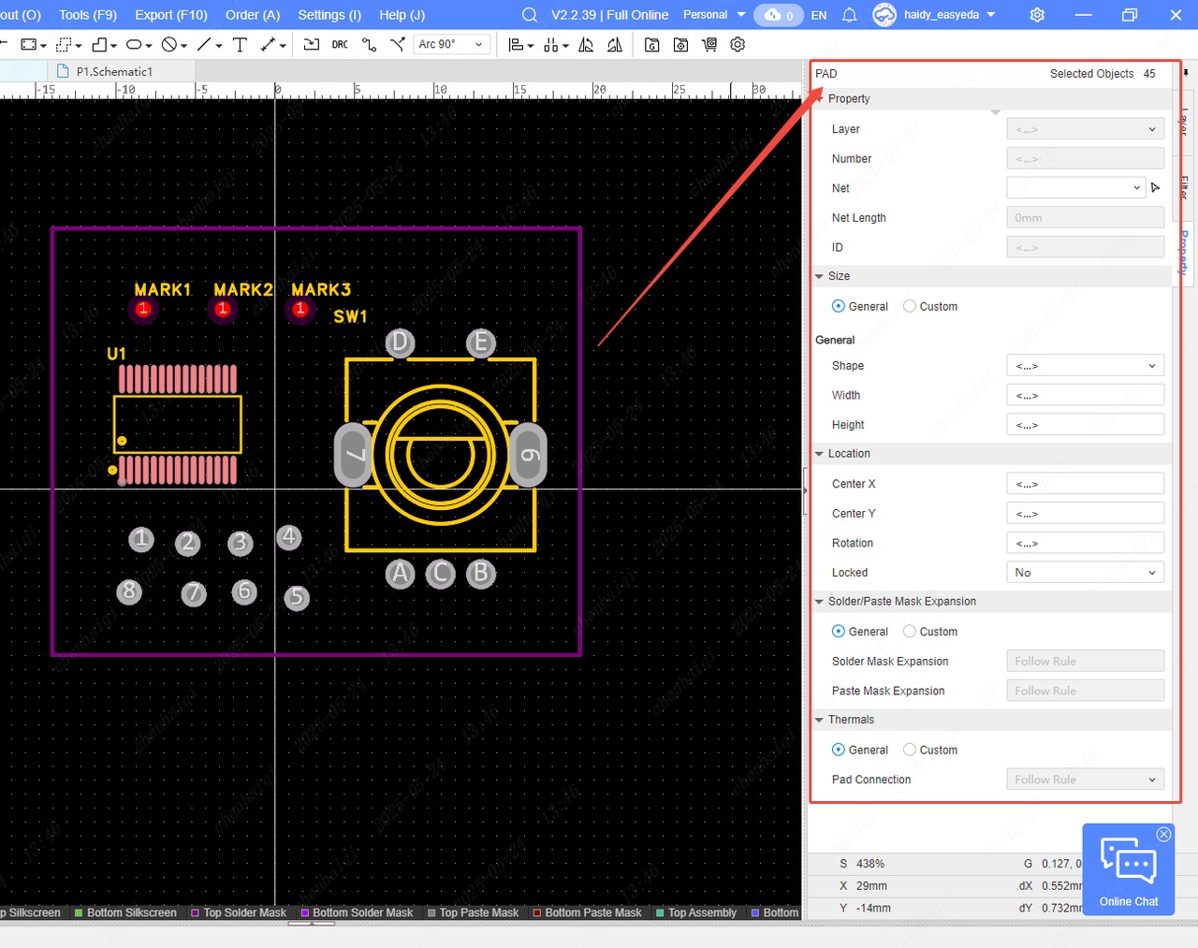Open the Locked dropdown showing No
Viewport: 1198px width, 948px height.
tap(1085, 573)
